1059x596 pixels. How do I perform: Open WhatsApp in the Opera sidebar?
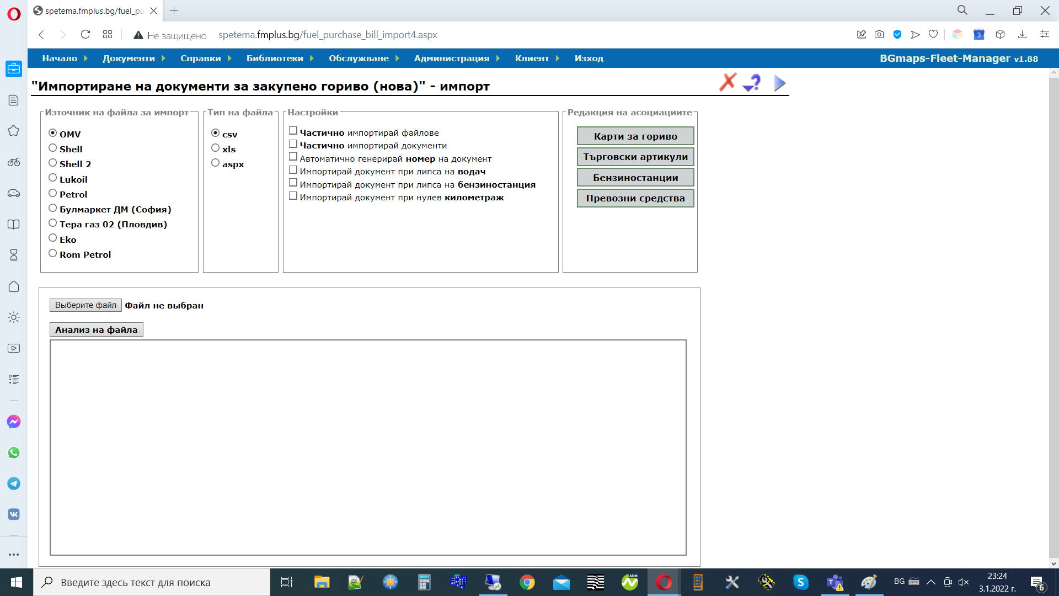[x=14, y=453]
